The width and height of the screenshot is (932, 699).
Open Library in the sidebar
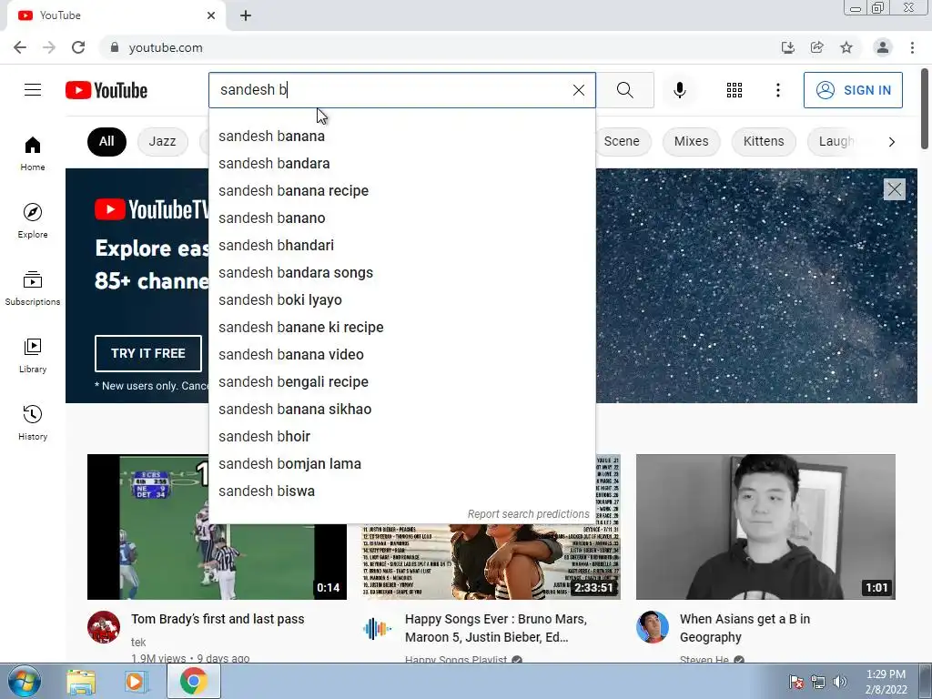click(33, 356)
